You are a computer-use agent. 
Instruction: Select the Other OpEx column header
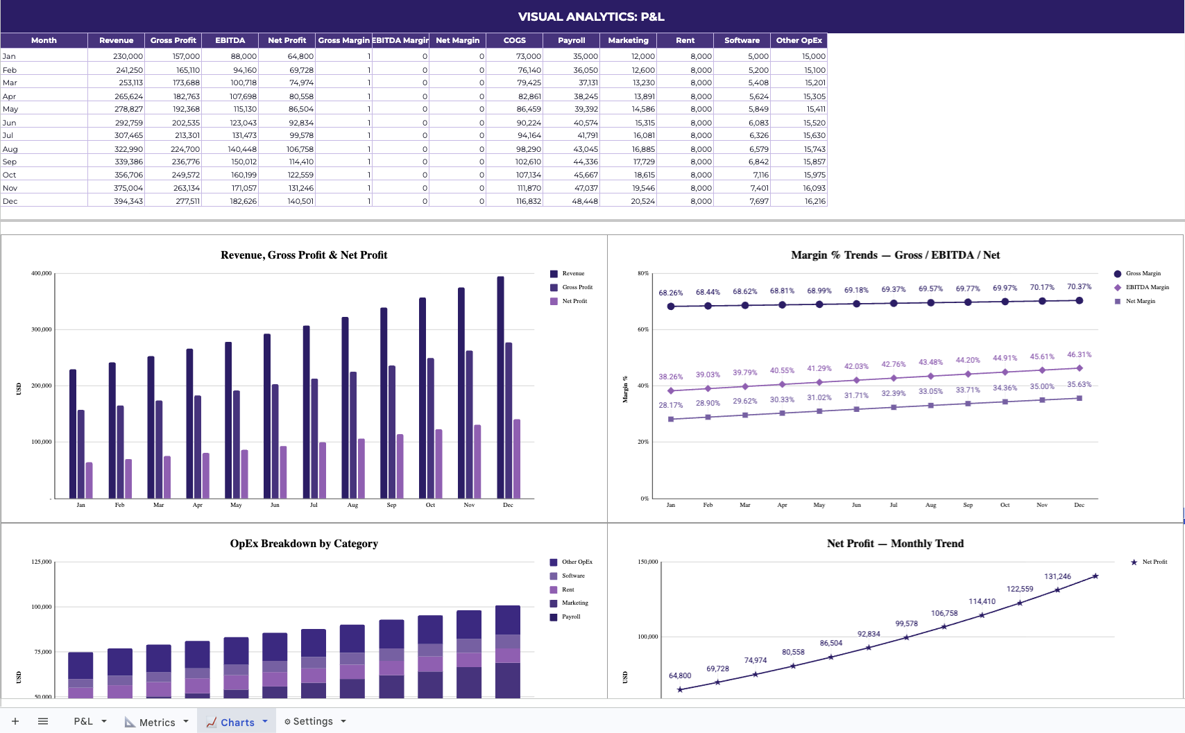tap(799, 40)
